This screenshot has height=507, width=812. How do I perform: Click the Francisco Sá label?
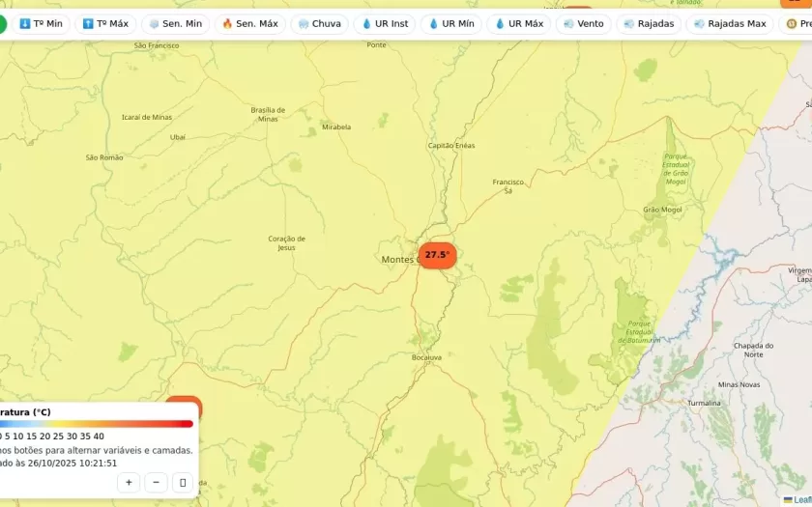(508, 186)
